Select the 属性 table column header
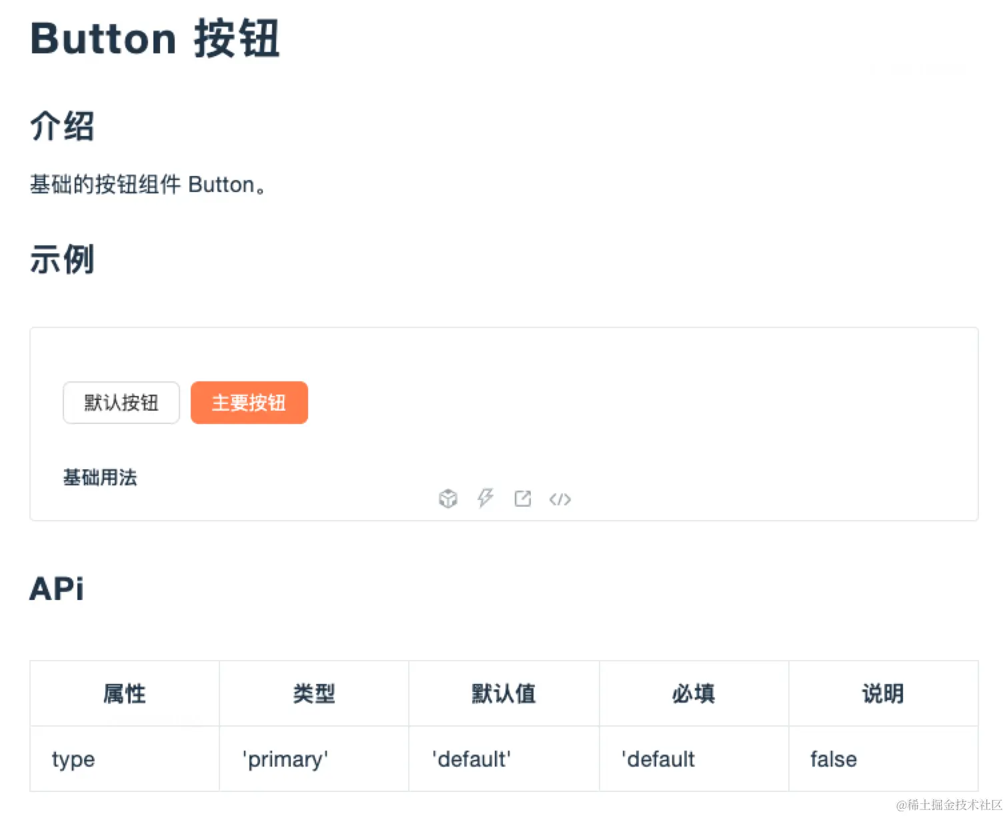 pos(125,694)
